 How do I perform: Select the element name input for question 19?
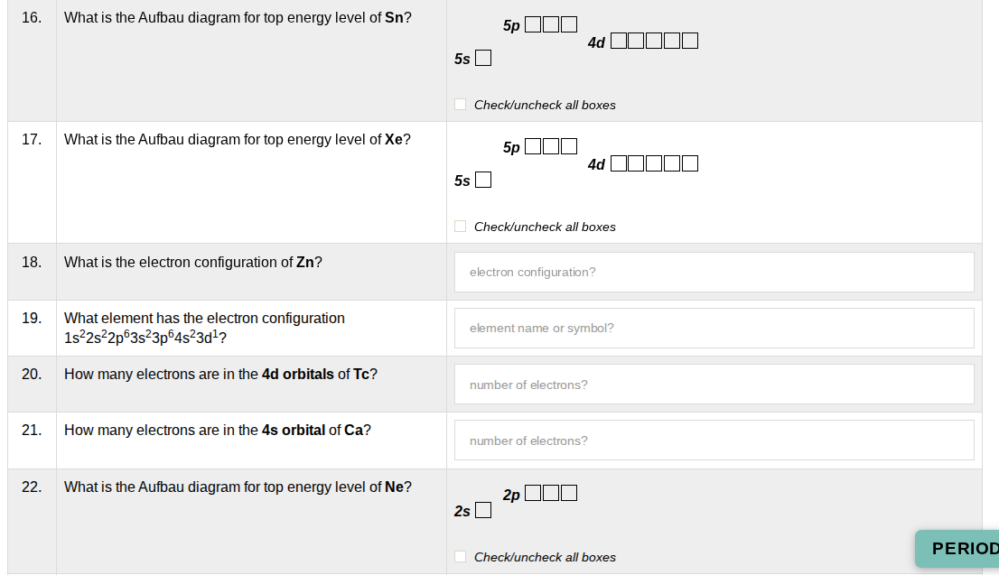pos(714,328)
